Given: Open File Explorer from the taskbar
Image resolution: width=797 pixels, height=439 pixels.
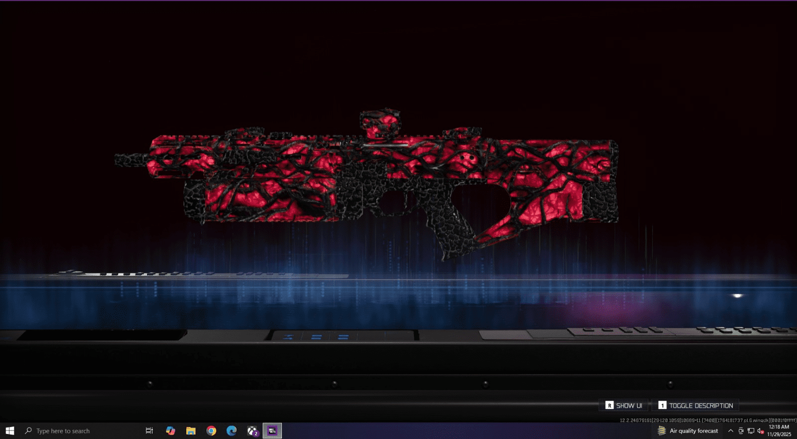Looking at the screenshot, I should click(191, 431).
